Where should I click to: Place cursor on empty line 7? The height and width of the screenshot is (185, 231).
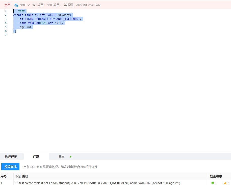tap(50, 35)
